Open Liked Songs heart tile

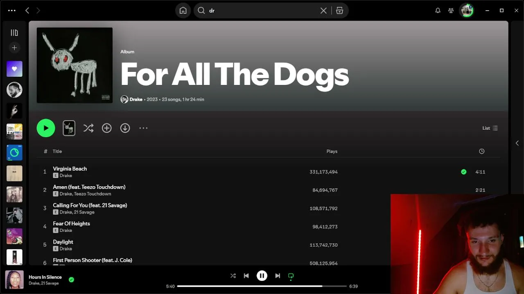tap(14, 69)
